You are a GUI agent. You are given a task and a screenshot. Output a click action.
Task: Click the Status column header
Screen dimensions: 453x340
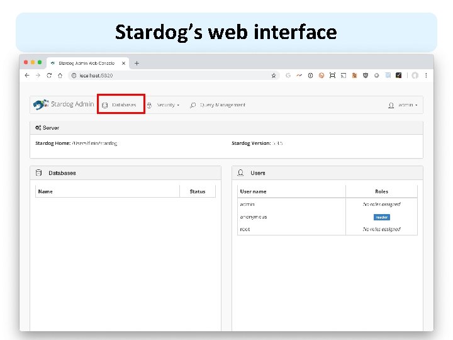[197, 191]
